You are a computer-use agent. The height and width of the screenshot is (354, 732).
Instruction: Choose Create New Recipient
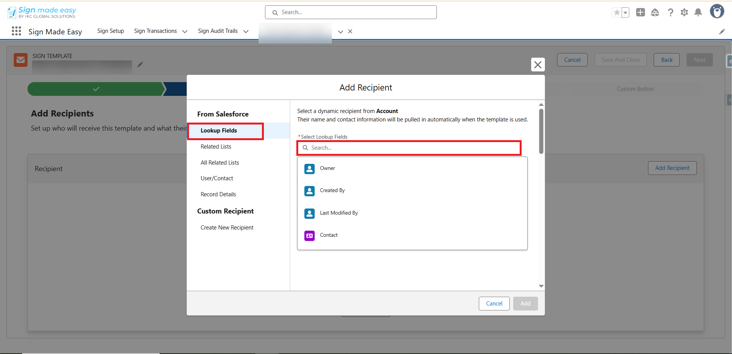click(227, 228)
